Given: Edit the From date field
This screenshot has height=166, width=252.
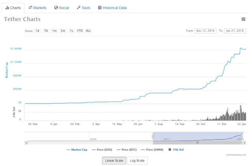Looking at the screenshot, I should tap(206, 31).
